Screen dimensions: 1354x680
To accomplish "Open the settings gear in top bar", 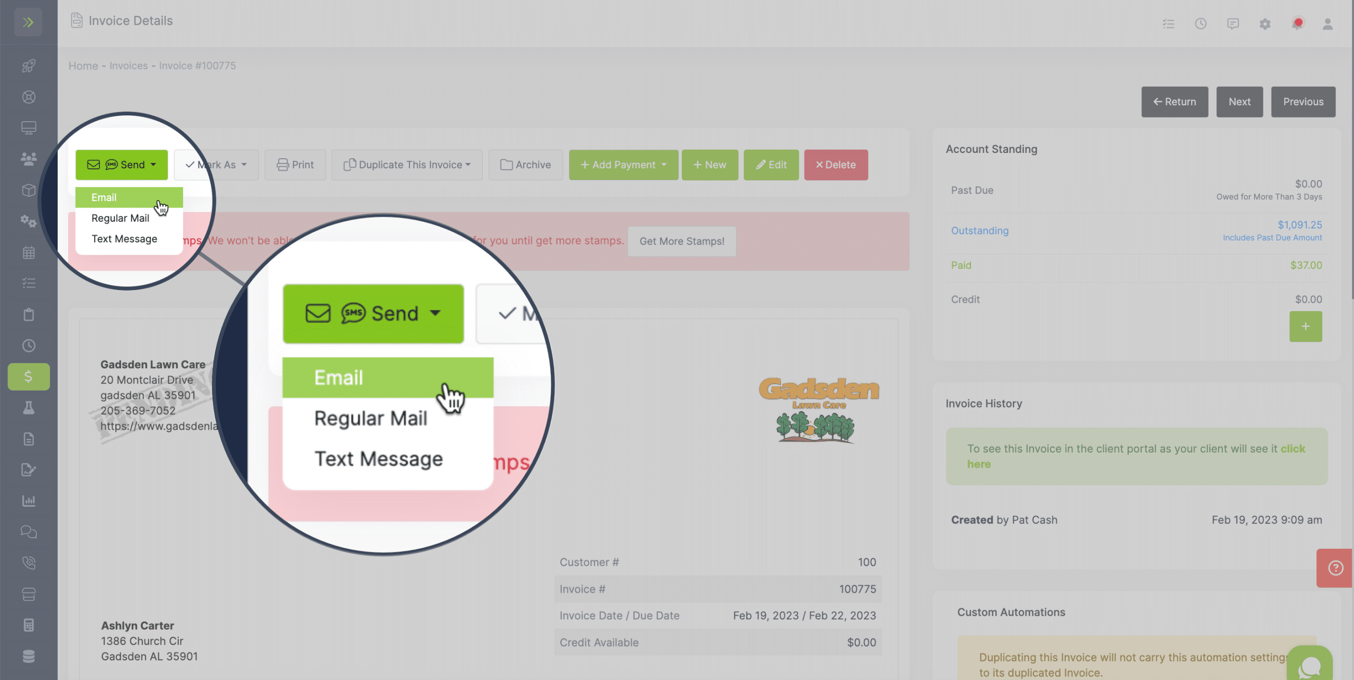I will 1265,24.
